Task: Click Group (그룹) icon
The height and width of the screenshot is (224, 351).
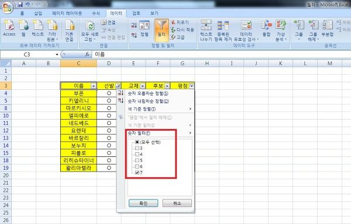Action: tap(299, 30)
